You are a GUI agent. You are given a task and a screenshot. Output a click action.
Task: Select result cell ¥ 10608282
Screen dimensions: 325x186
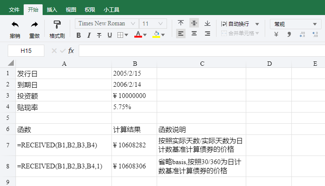click(x=134, y=145)
